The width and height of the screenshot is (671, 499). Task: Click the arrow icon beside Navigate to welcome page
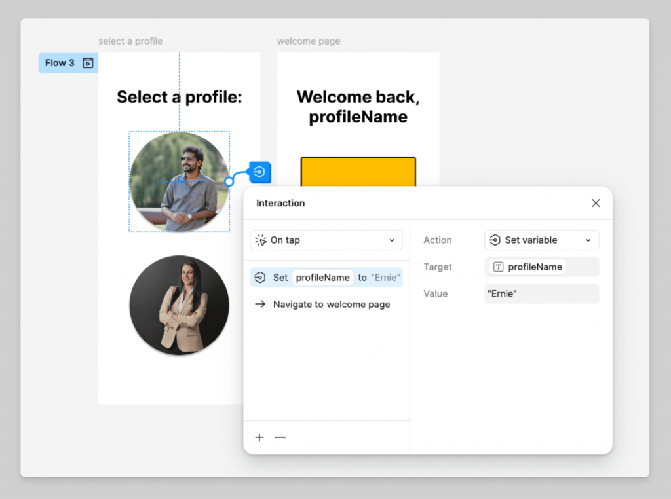pyautogui.click(x=260, y=305)
